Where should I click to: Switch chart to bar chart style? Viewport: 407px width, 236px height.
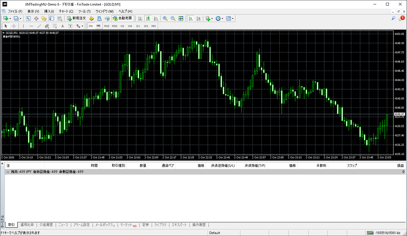140,18
